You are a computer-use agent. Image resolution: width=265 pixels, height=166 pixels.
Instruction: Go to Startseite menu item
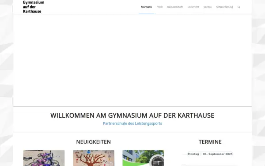[x=147, y=7]
